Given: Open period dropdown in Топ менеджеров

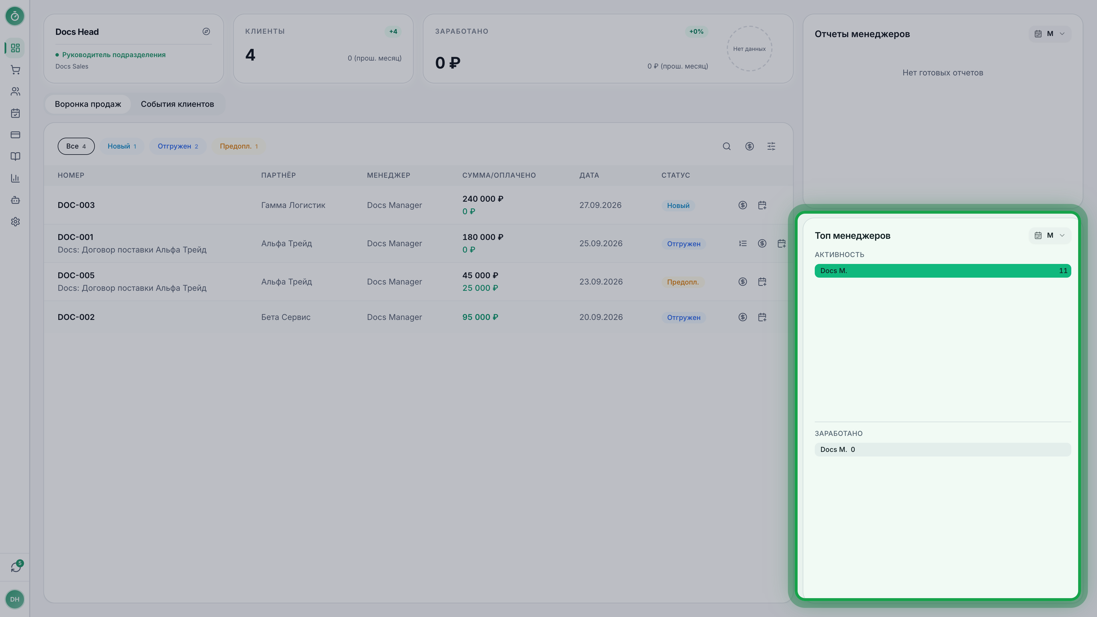Looking at the screenshot, I should click(1050, 235).
